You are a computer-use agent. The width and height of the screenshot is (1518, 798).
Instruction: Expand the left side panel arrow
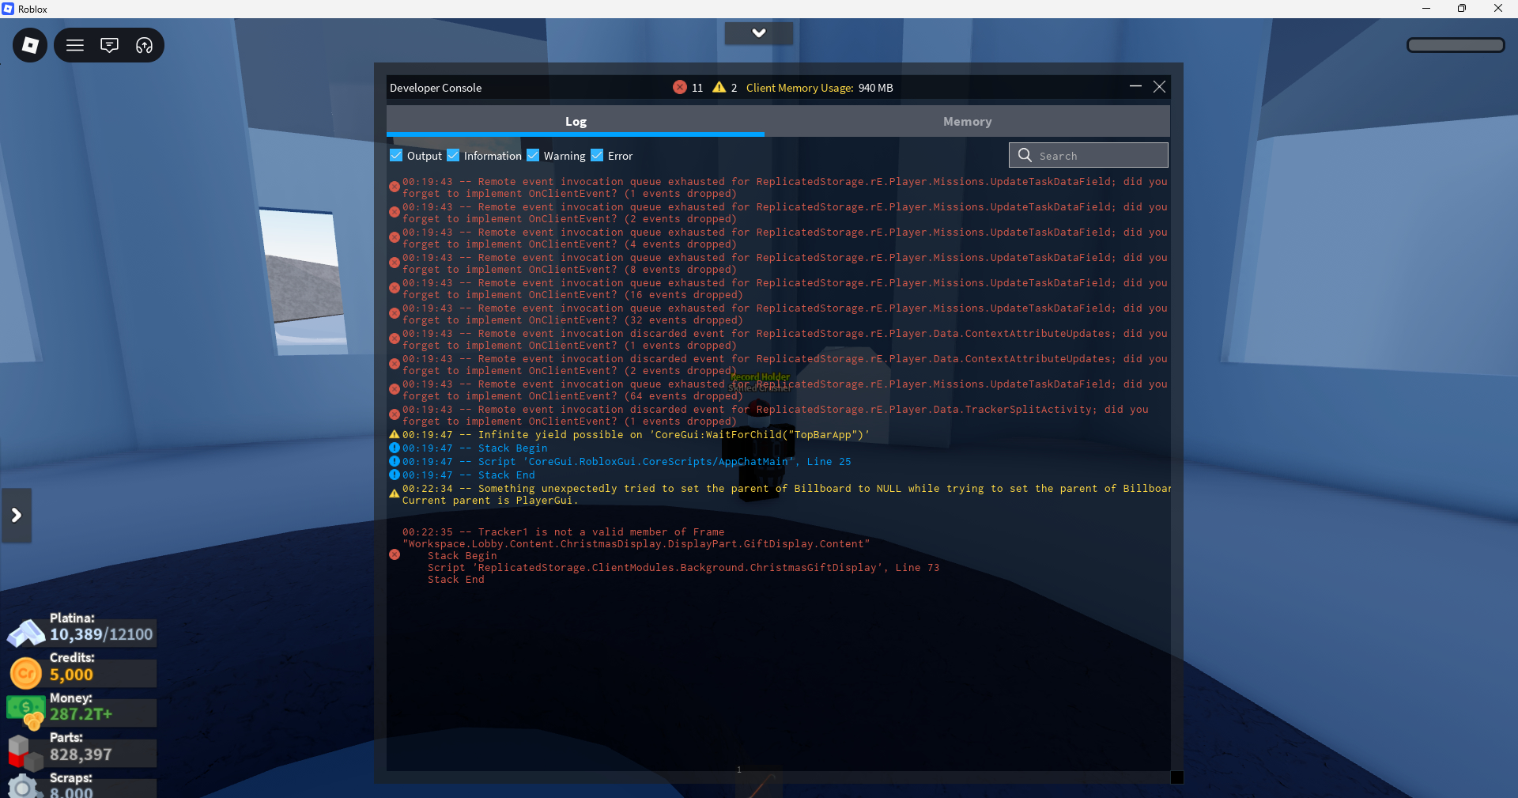pos(17,515)
